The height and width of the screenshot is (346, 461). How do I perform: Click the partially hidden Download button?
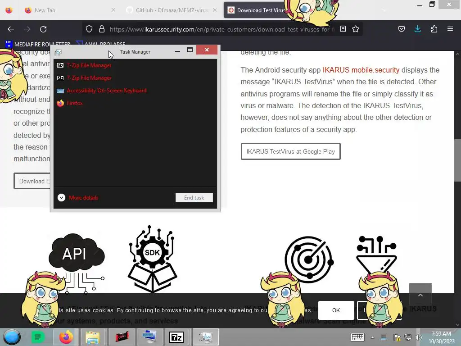pyautogui.click(x=32, y=181)
